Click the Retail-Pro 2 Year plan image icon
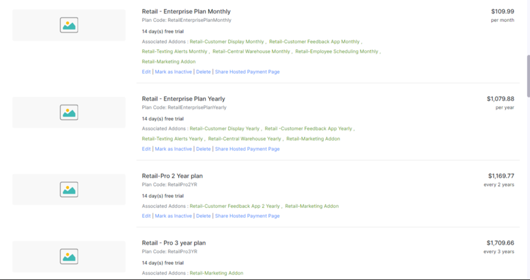This screenshot has width=530, height=280. 69,189
